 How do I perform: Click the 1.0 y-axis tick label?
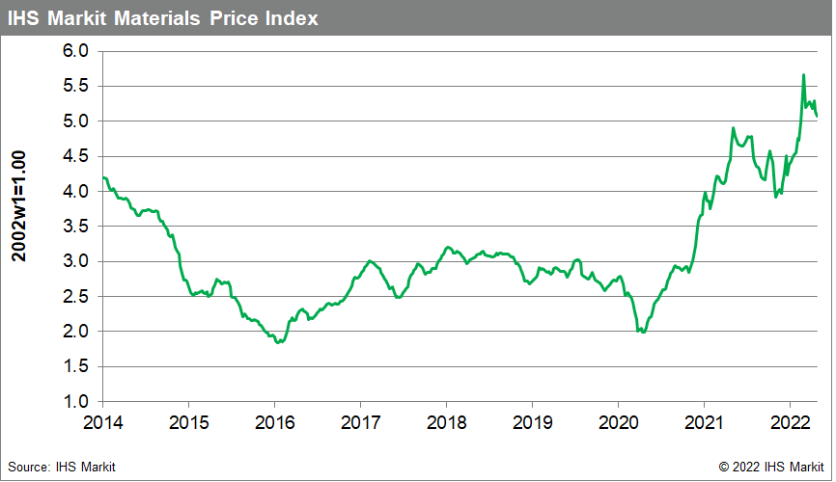point(76,401)
